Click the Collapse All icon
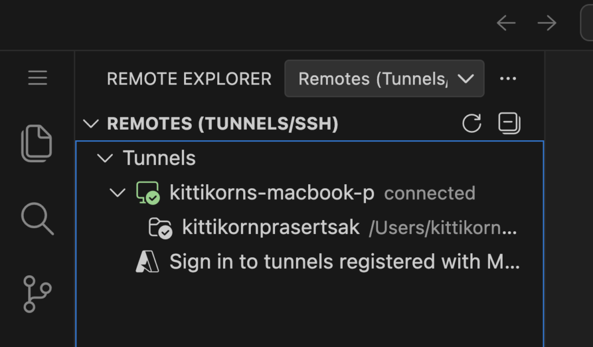The height and width of the screenshot is (347, 593). (509, 123)
